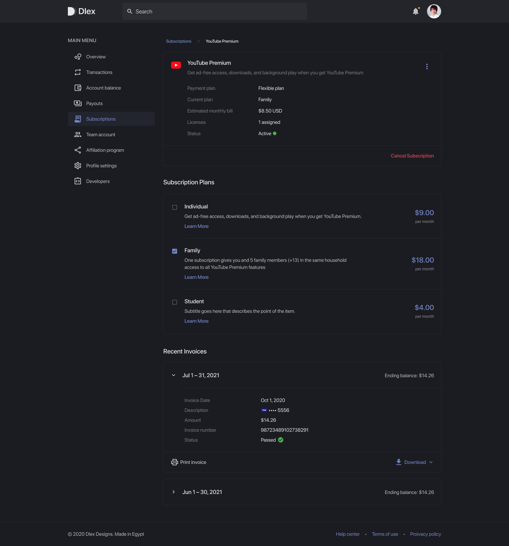
Task: Click the $4.00 Student price
Action: tap(424, 308)
